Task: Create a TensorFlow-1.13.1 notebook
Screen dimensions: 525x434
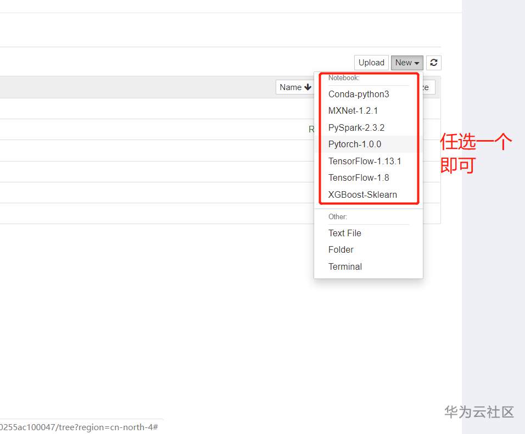Action: 368,161
